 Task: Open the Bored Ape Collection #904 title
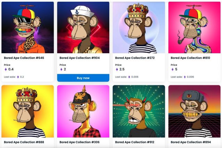click(79, 58)
